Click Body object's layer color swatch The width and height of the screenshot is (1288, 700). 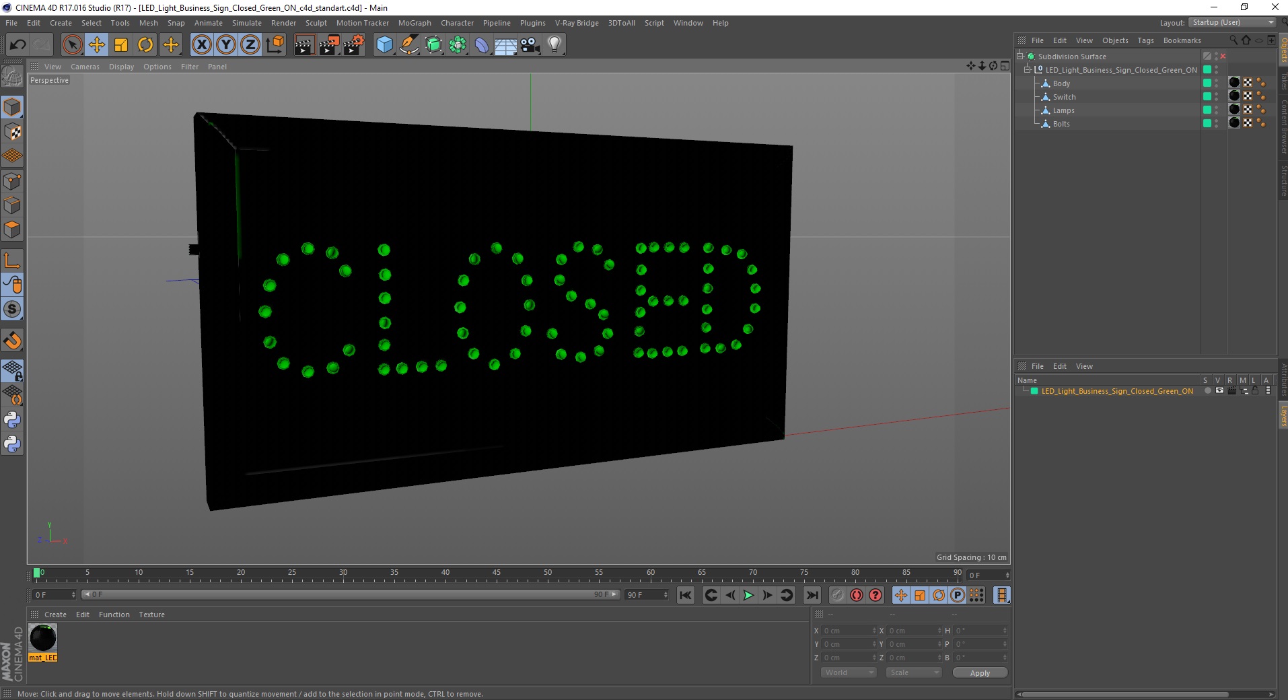(x=1207, y=83)
